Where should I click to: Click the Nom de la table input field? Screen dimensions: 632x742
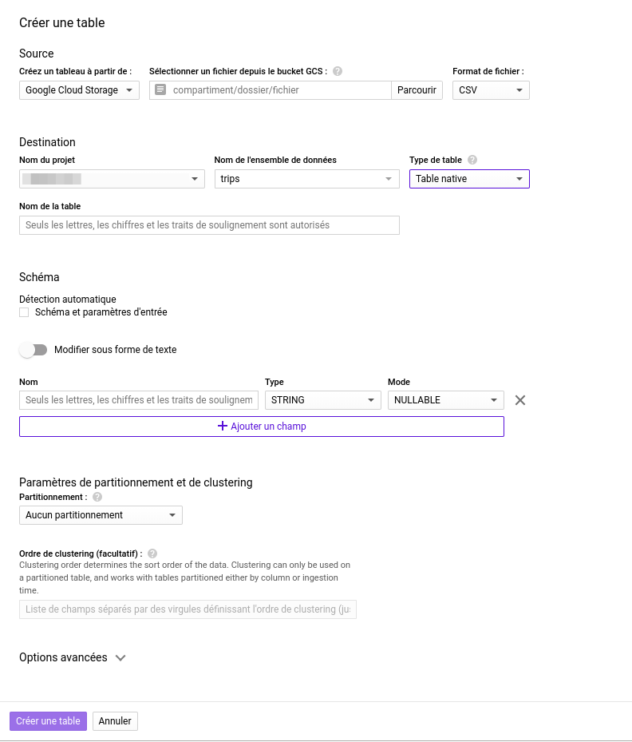pos(207,224)
